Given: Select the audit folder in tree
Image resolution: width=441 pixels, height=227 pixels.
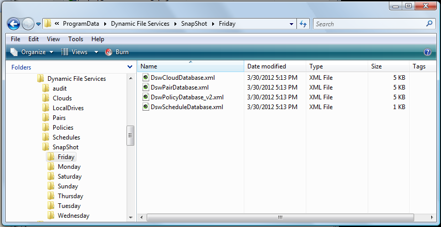Looking at the screenshot, I should point(54,89).
